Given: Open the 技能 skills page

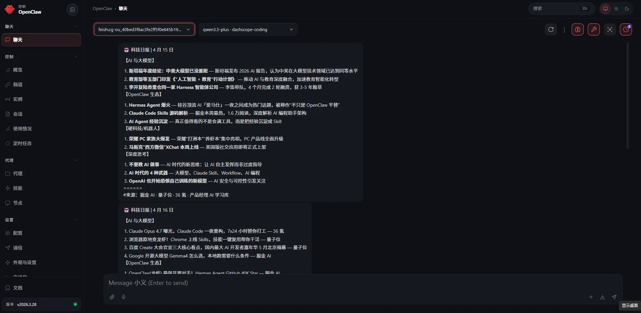Looking at the screenshot, I should 41,188.
